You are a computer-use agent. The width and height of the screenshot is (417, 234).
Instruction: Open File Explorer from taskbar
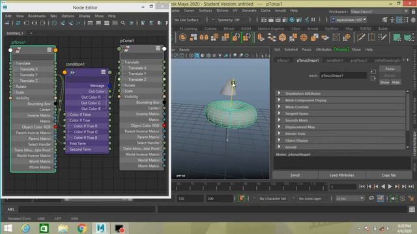click(x=63, y=228)
